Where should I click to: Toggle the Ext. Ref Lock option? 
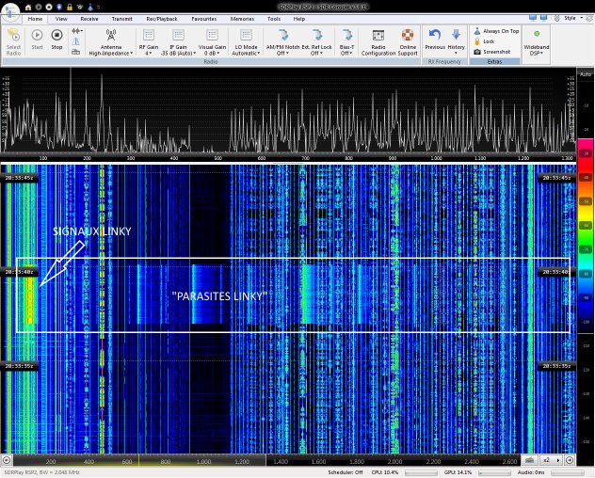(x=316, y=42)
